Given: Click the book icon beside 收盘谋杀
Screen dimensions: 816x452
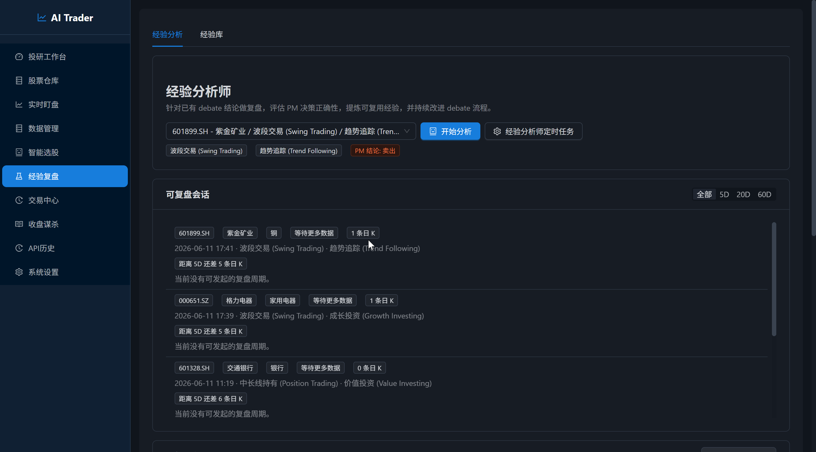Looking at the screenshot, I should pyautogui.click(x=19, y=224).
